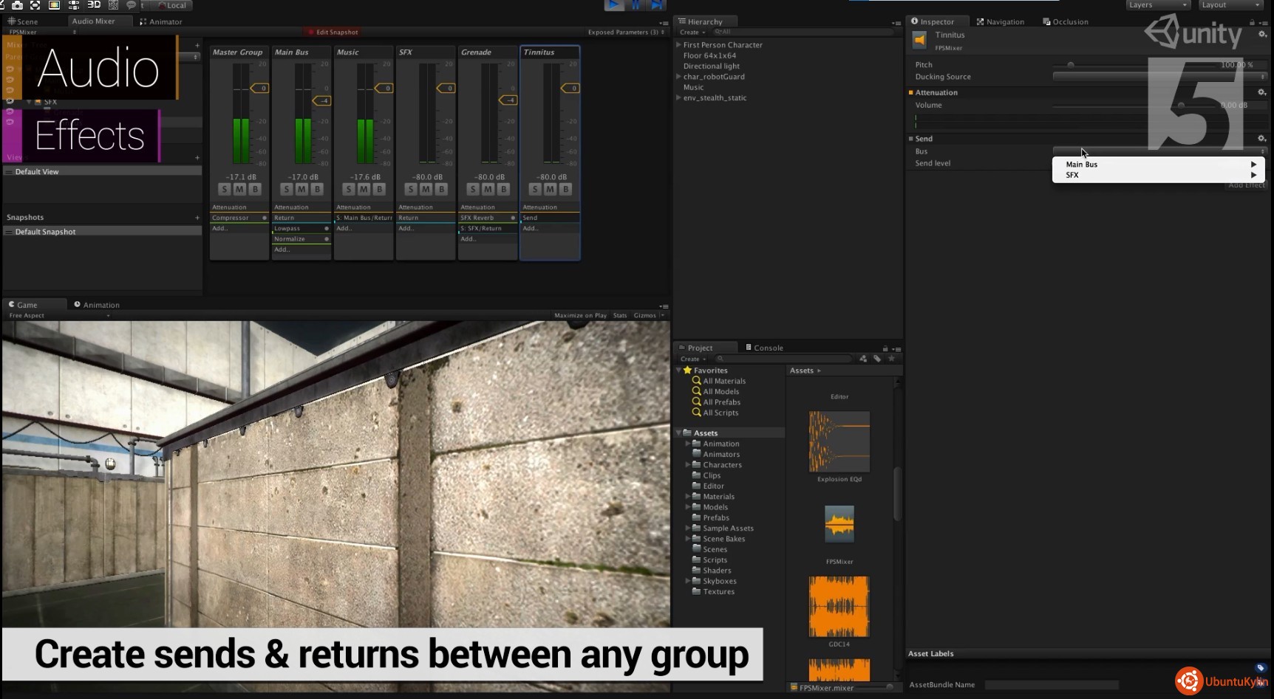
Task: Click the search by label tag icon
Action: [x=877, y=359]
